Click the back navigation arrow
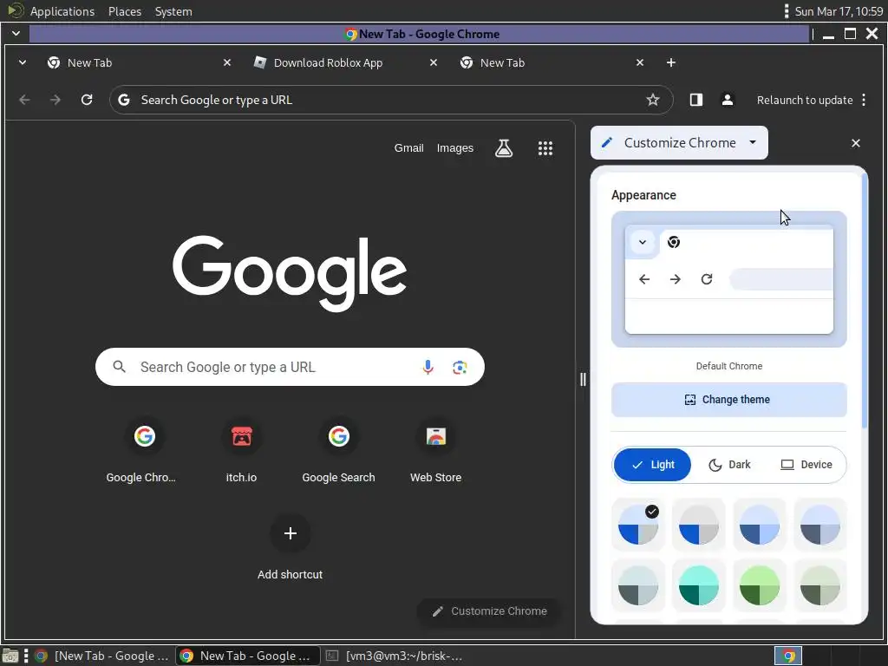The width and height of the screenshot is (888, 666). [24, 101]
